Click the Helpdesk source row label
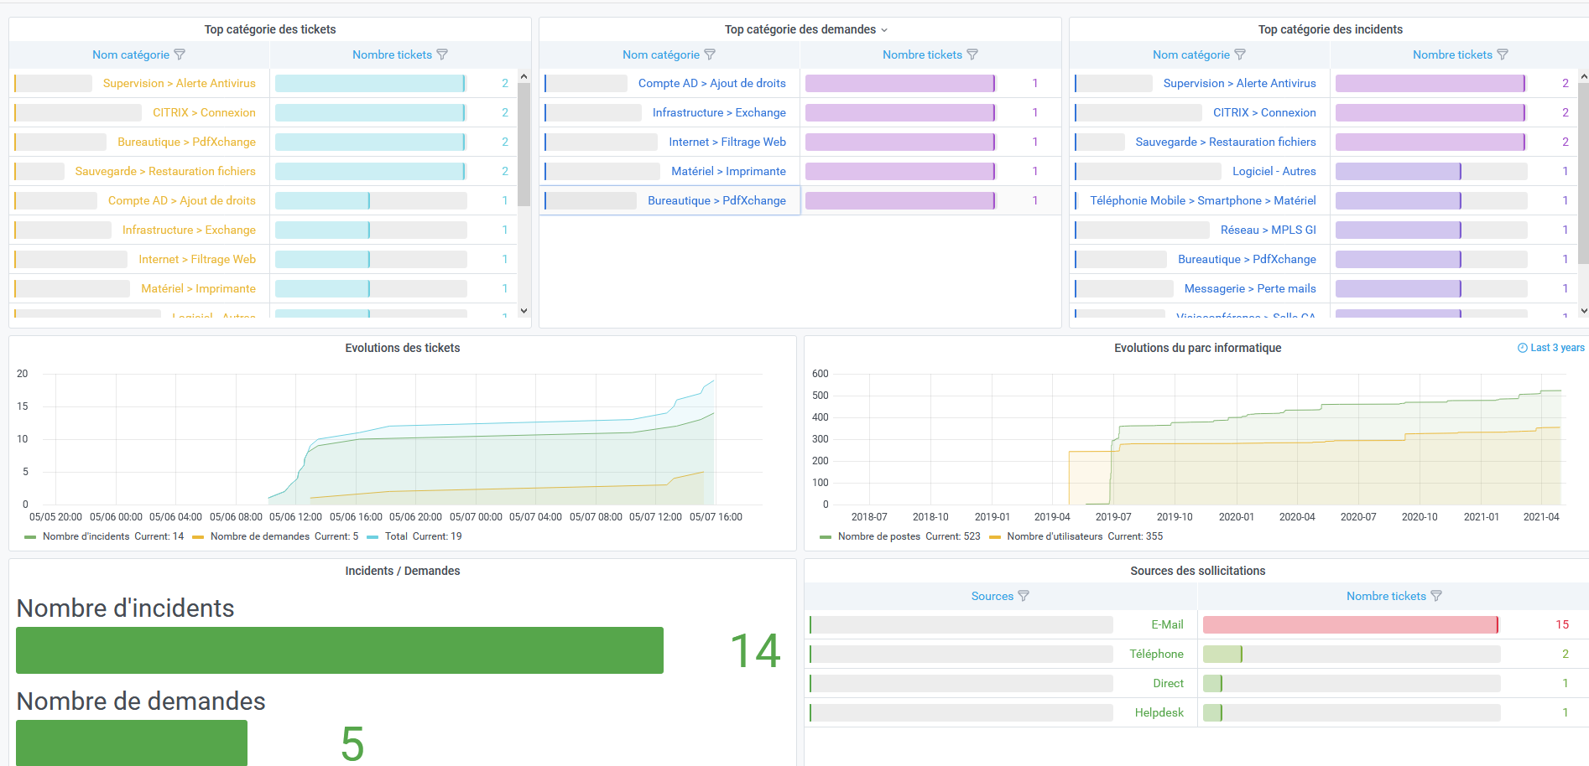 [1159, 712]
